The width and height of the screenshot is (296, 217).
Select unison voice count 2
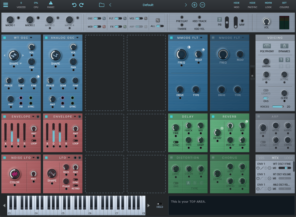point(288,60)
